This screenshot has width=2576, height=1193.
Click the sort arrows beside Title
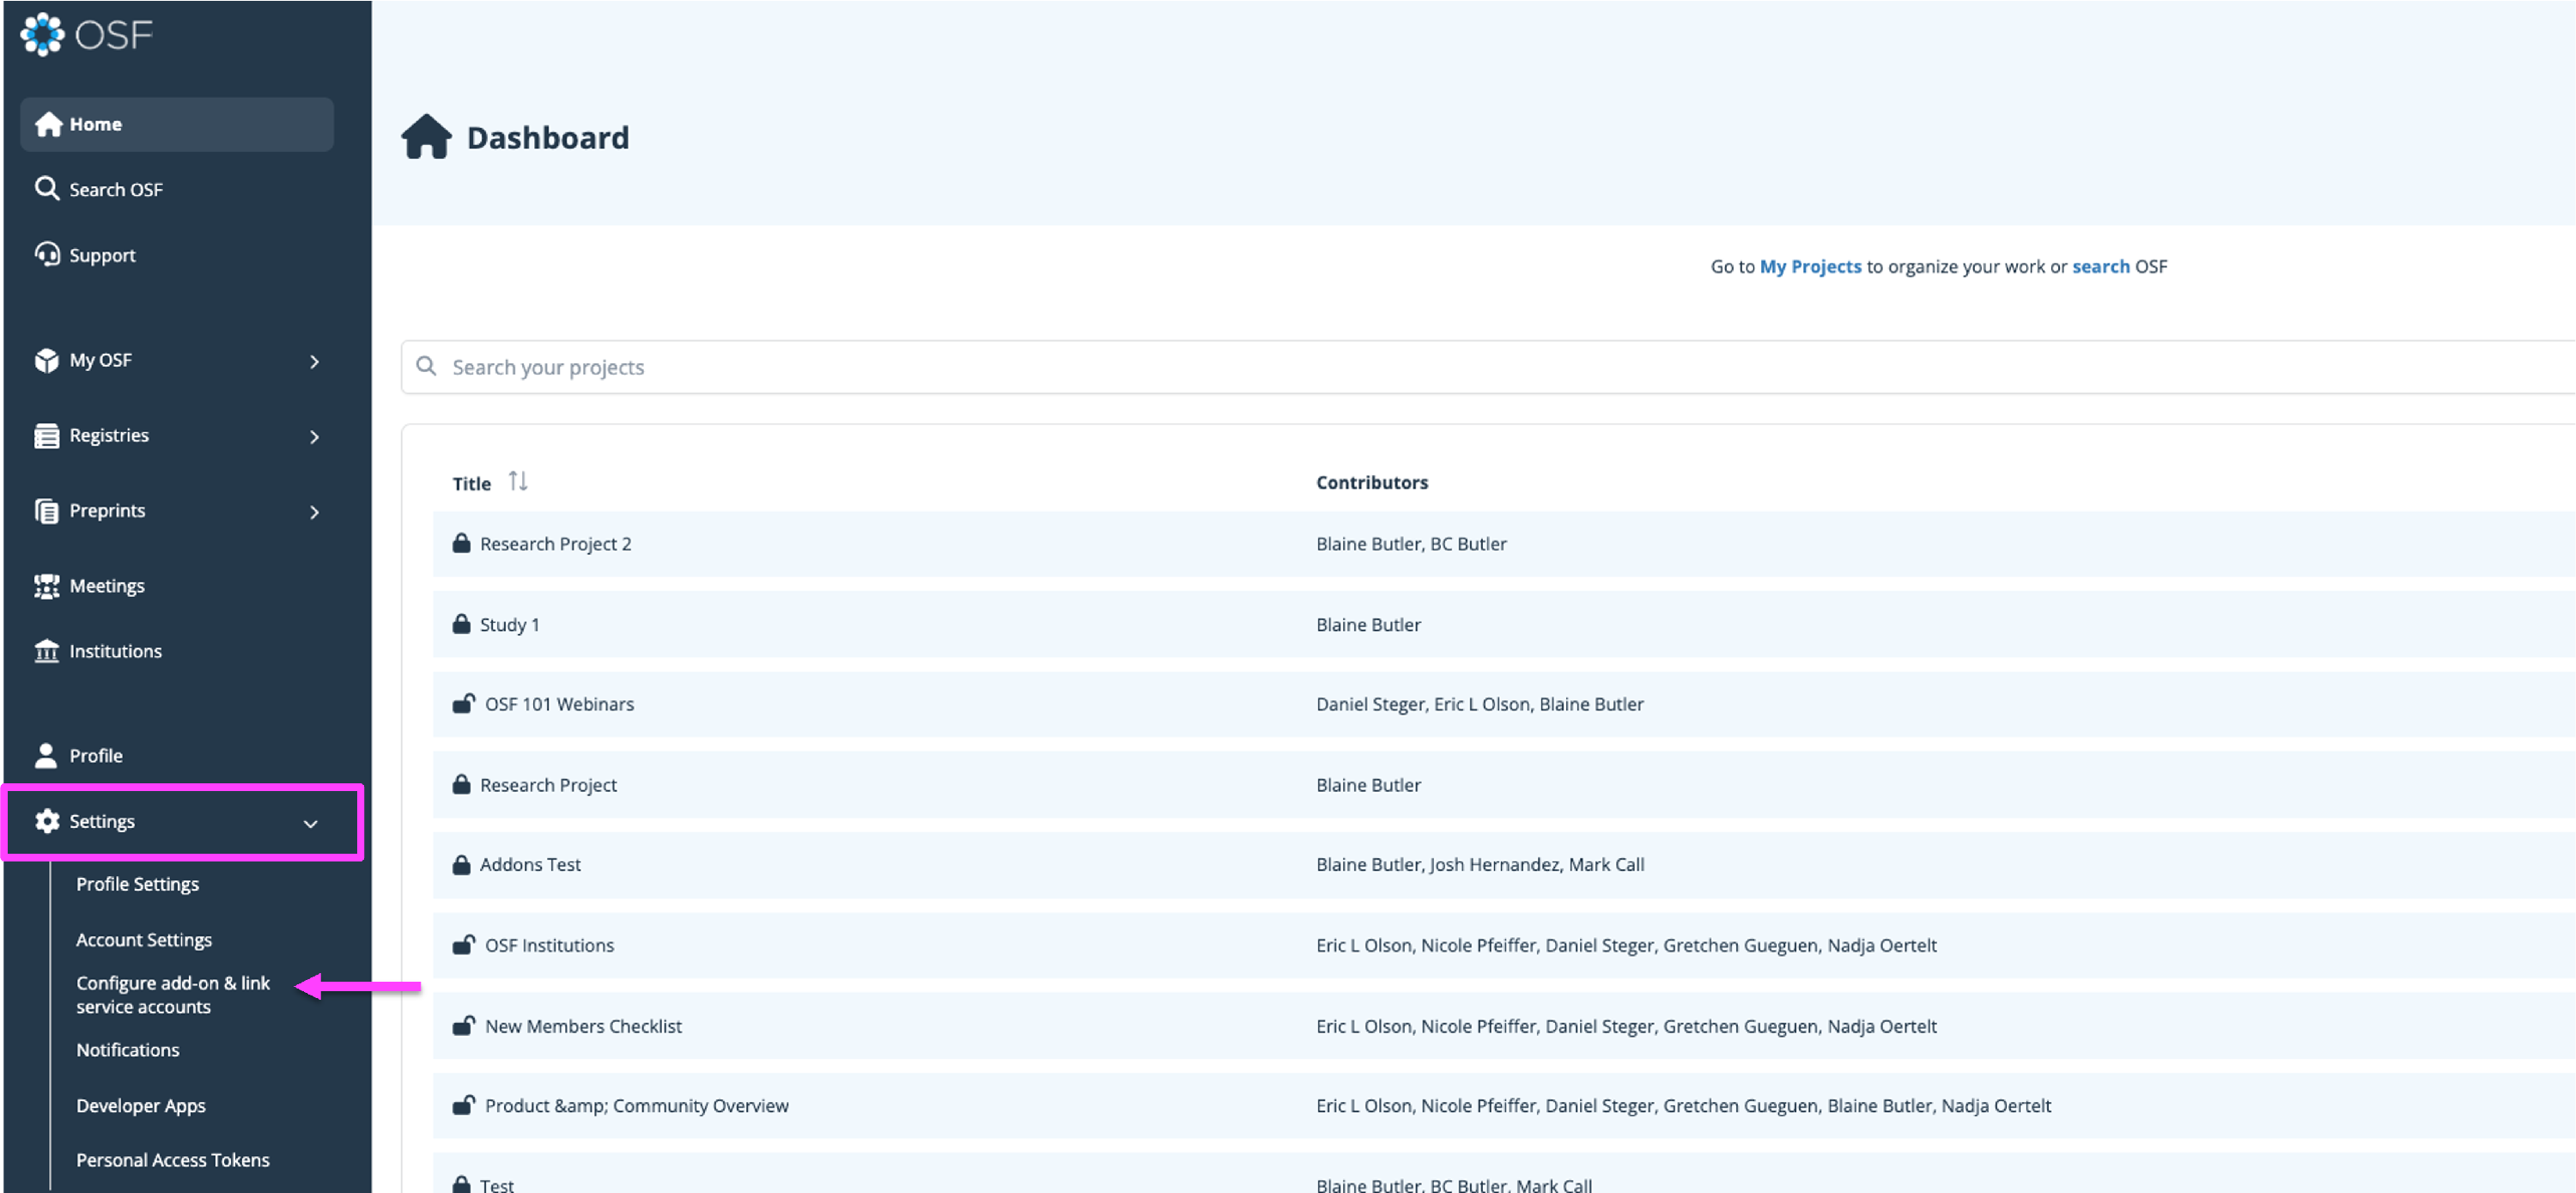click(x=517, y=481)
